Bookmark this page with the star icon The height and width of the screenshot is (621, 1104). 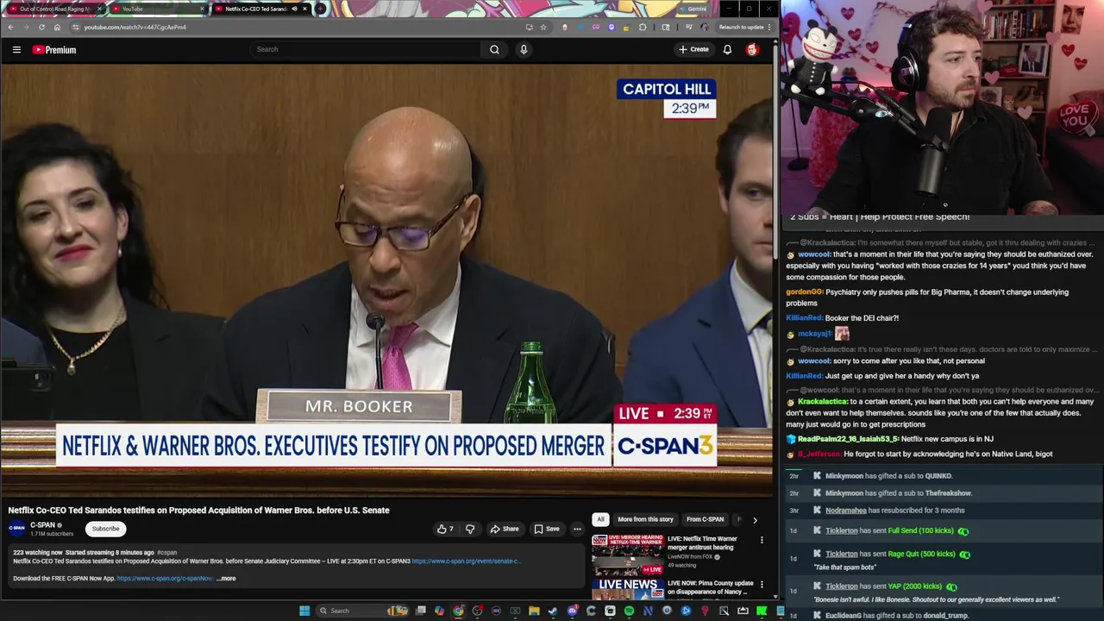coord(543,27)
